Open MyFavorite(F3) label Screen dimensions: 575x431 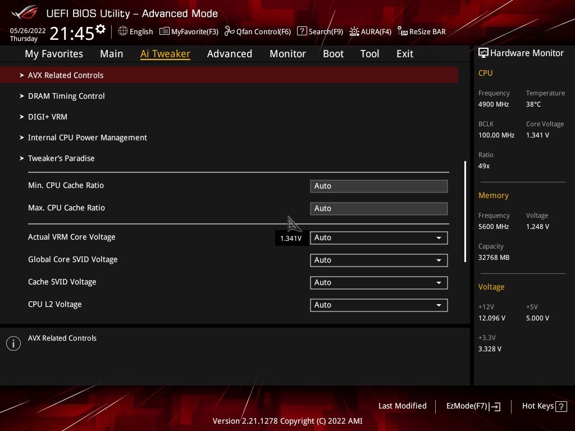pyautogui.click(x=195, y=32)
